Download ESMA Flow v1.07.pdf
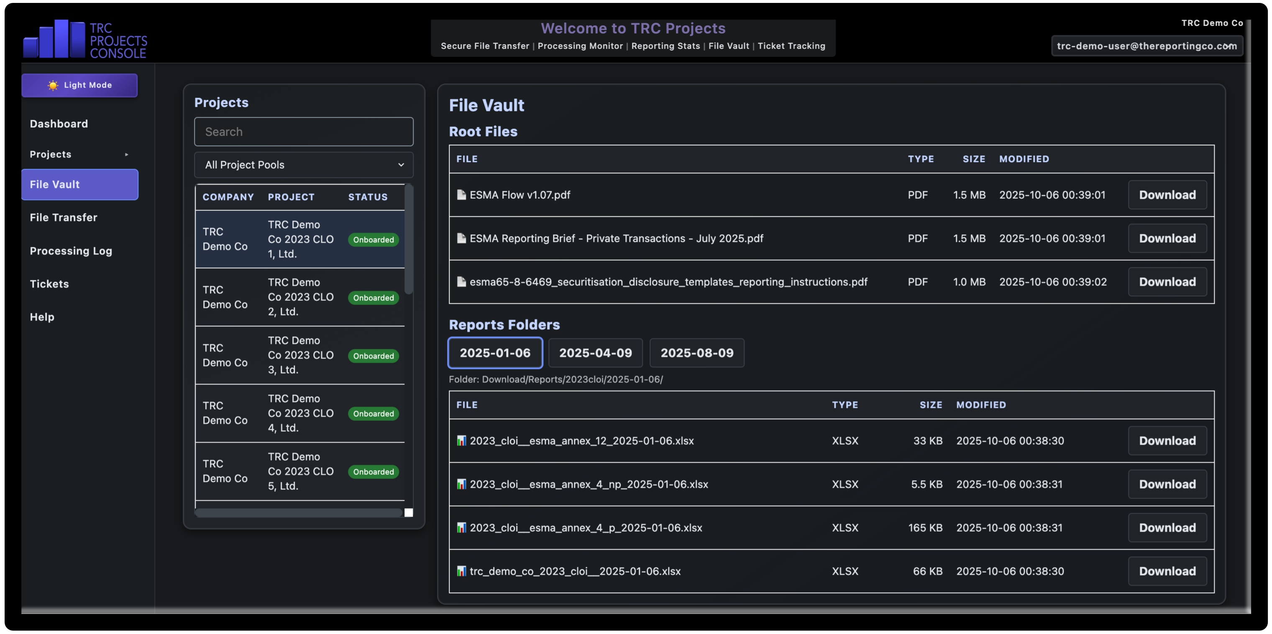 point(1167,194)
